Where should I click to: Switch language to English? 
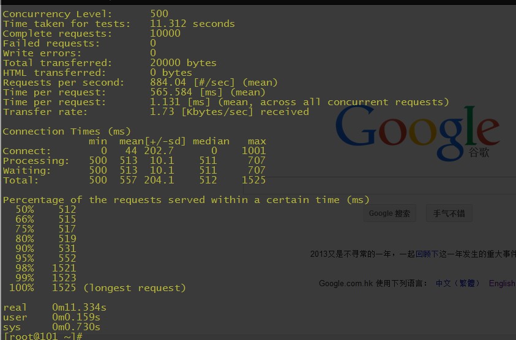(x=501, y=283)
